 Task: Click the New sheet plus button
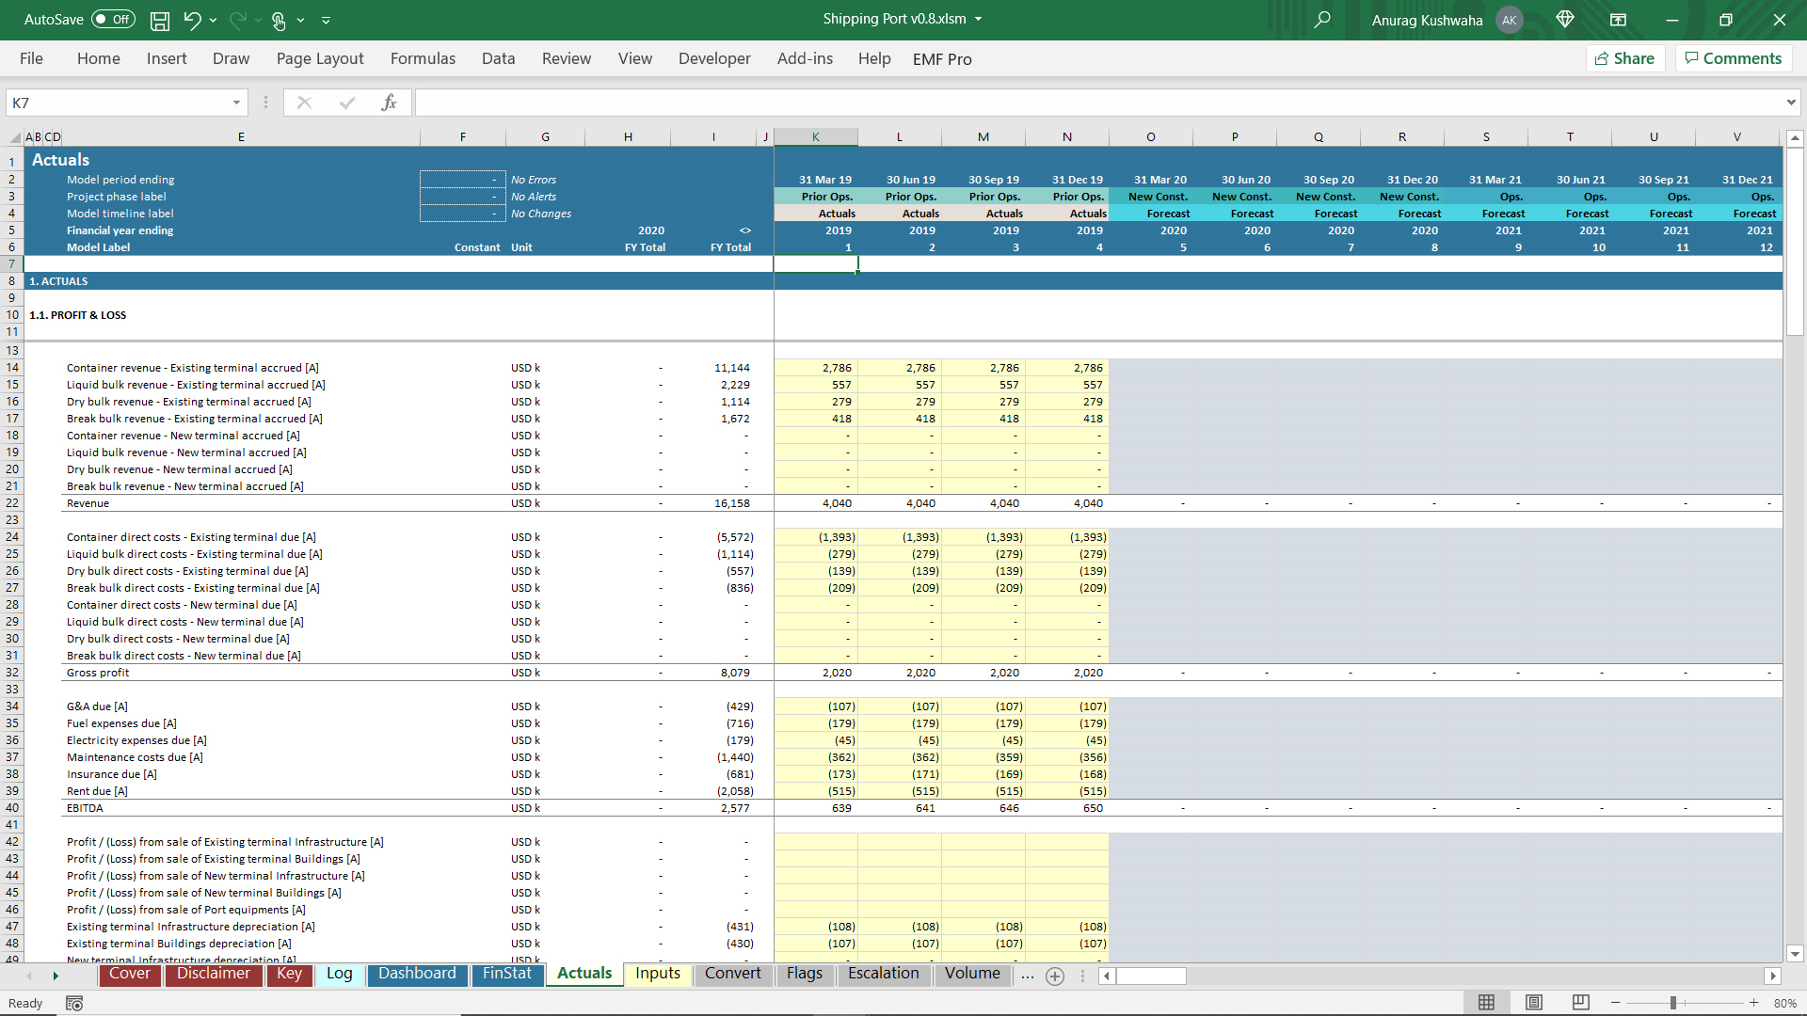(x=1055, y=976)
